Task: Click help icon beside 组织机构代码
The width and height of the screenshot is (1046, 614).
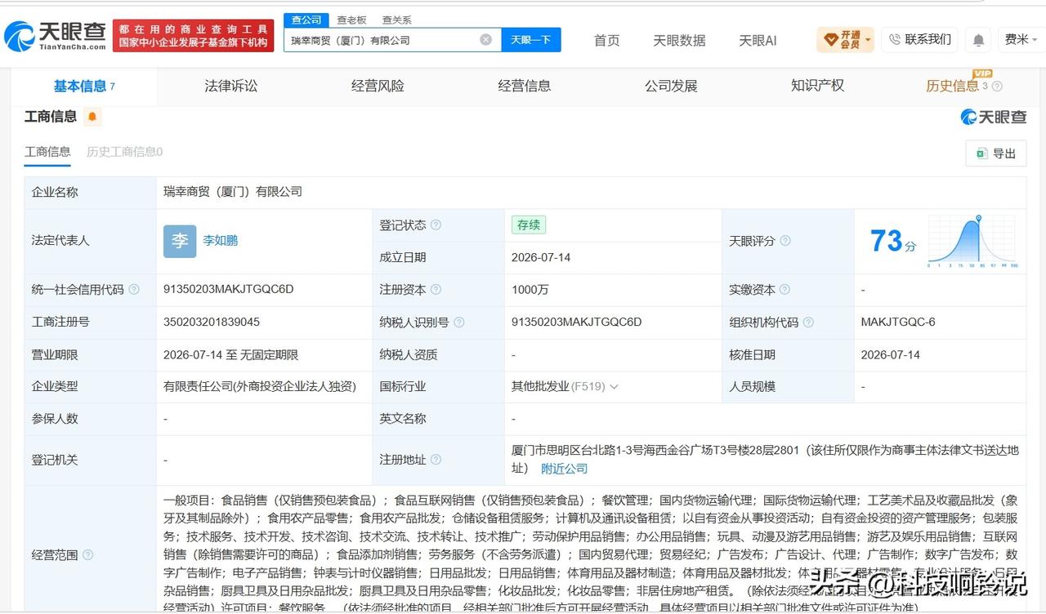Action: [809, 323]
